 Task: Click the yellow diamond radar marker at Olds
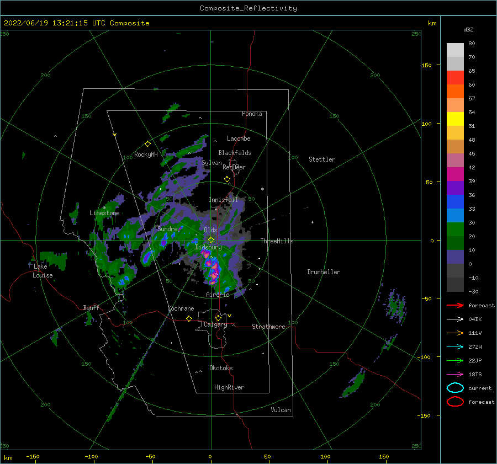211,240
